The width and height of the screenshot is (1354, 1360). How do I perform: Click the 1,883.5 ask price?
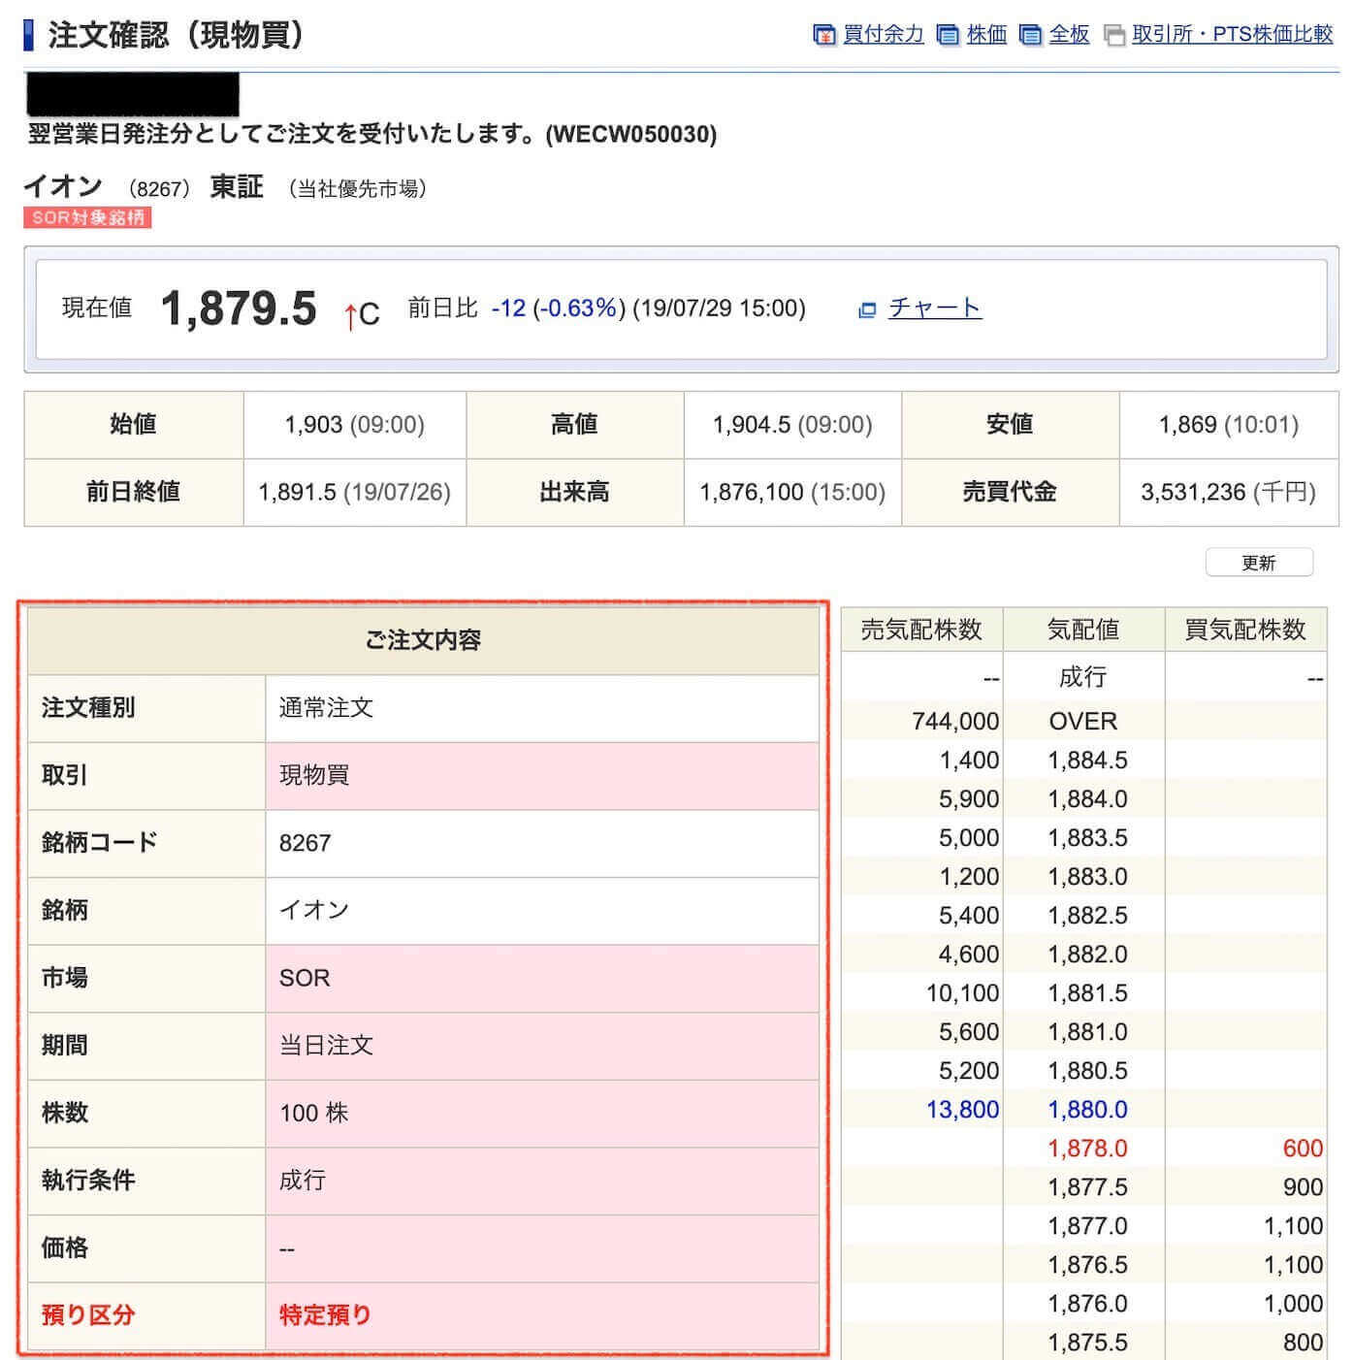coord(1087,838)
